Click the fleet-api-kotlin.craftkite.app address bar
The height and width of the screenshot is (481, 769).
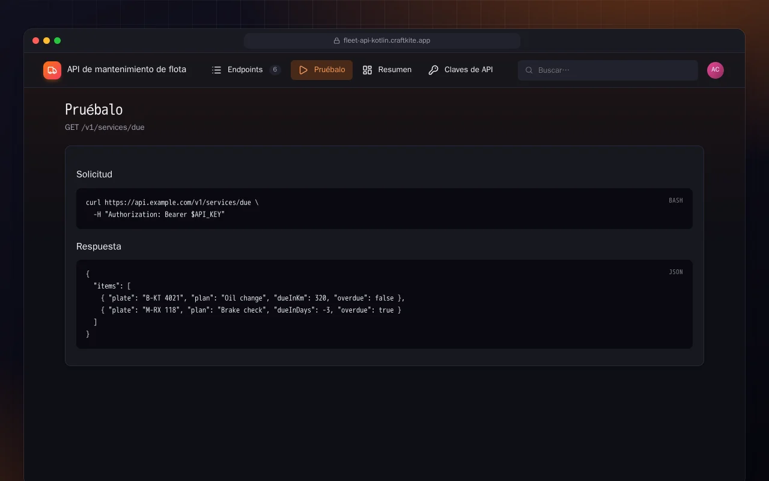382,41
